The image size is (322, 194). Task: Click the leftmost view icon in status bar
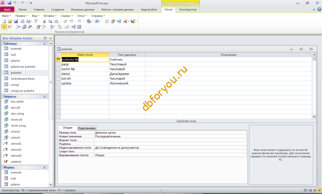point(305,190)
